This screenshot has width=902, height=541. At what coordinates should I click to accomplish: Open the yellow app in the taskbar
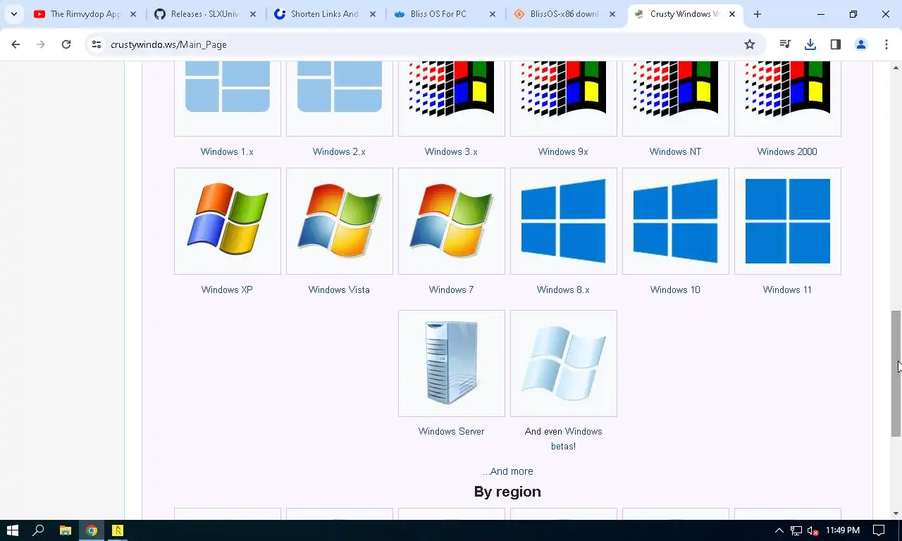[118, 530]
